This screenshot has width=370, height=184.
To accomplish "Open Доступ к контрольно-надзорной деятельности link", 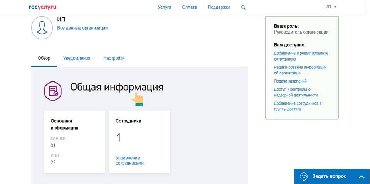I will point(296,92).
